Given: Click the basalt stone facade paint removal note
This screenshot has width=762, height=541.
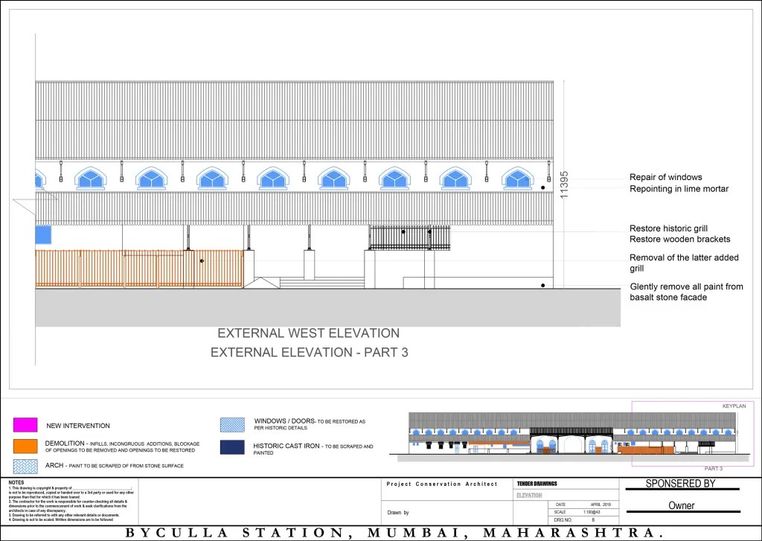Looking at the screenshot, I should (685, 292).
